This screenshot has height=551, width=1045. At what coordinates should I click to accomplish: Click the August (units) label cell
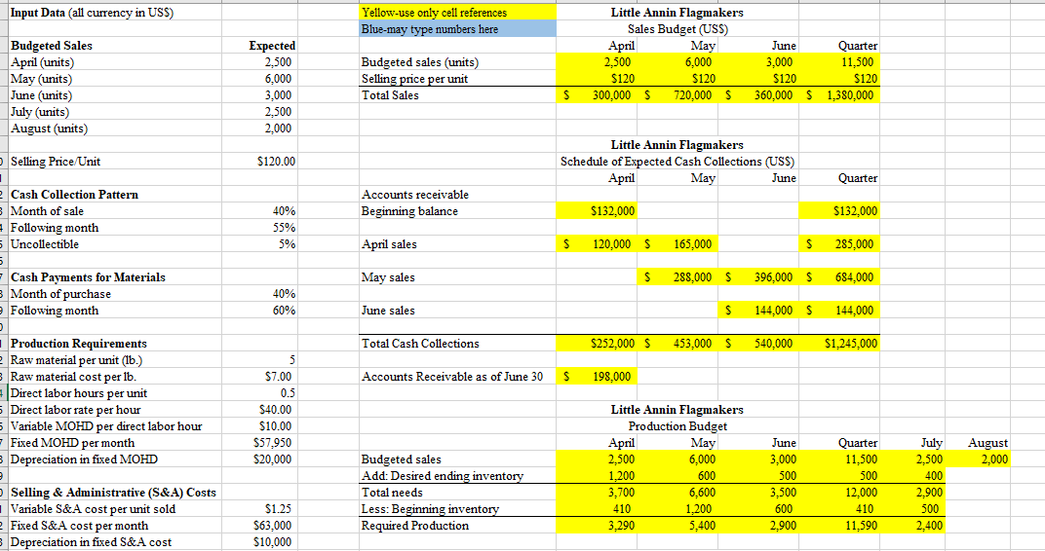point(115,129)
